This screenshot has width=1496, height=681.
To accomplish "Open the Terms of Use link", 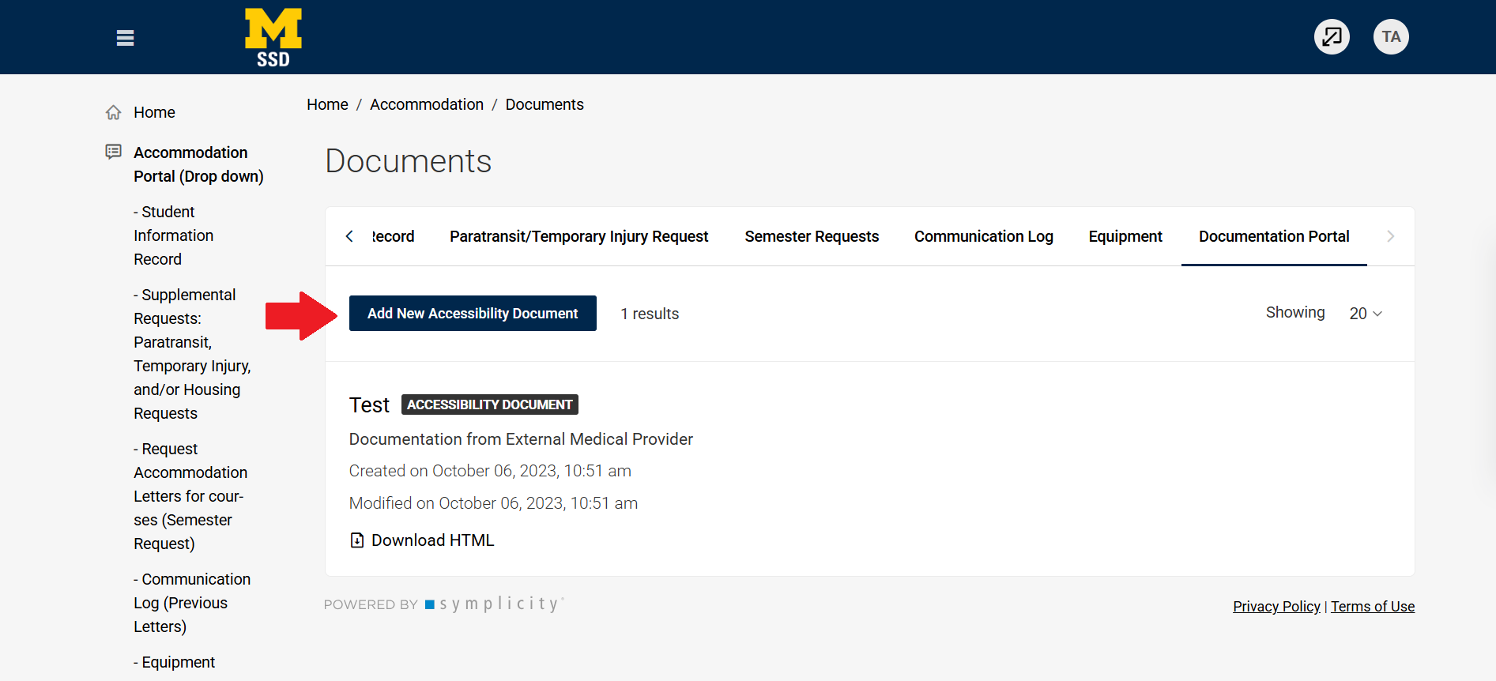I will [x=1373, y=607].
